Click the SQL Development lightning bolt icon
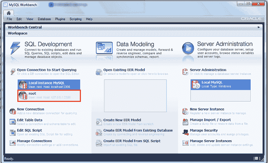 [x=15, y=48]
